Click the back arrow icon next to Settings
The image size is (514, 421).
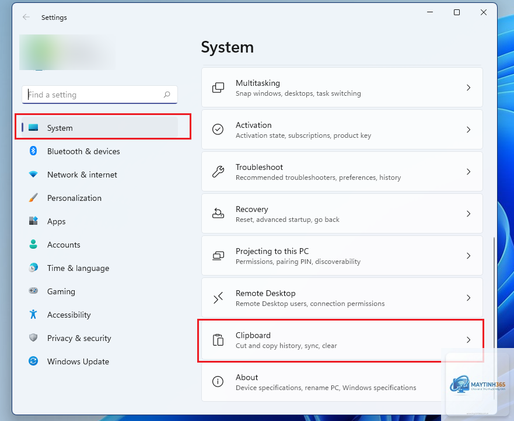pos(26,17)
